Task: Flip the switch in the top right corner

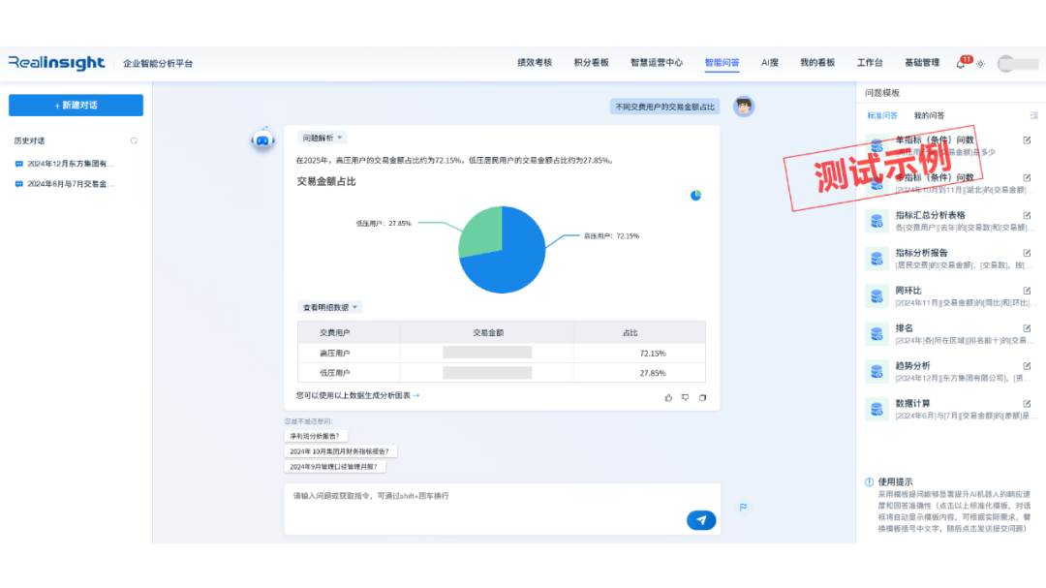Action: [1019, 62]
